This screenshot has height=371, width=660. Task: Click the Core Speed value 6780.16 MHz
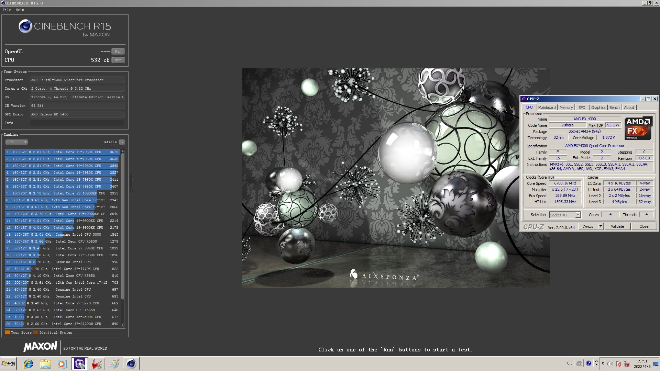click(x=565, y=183)
